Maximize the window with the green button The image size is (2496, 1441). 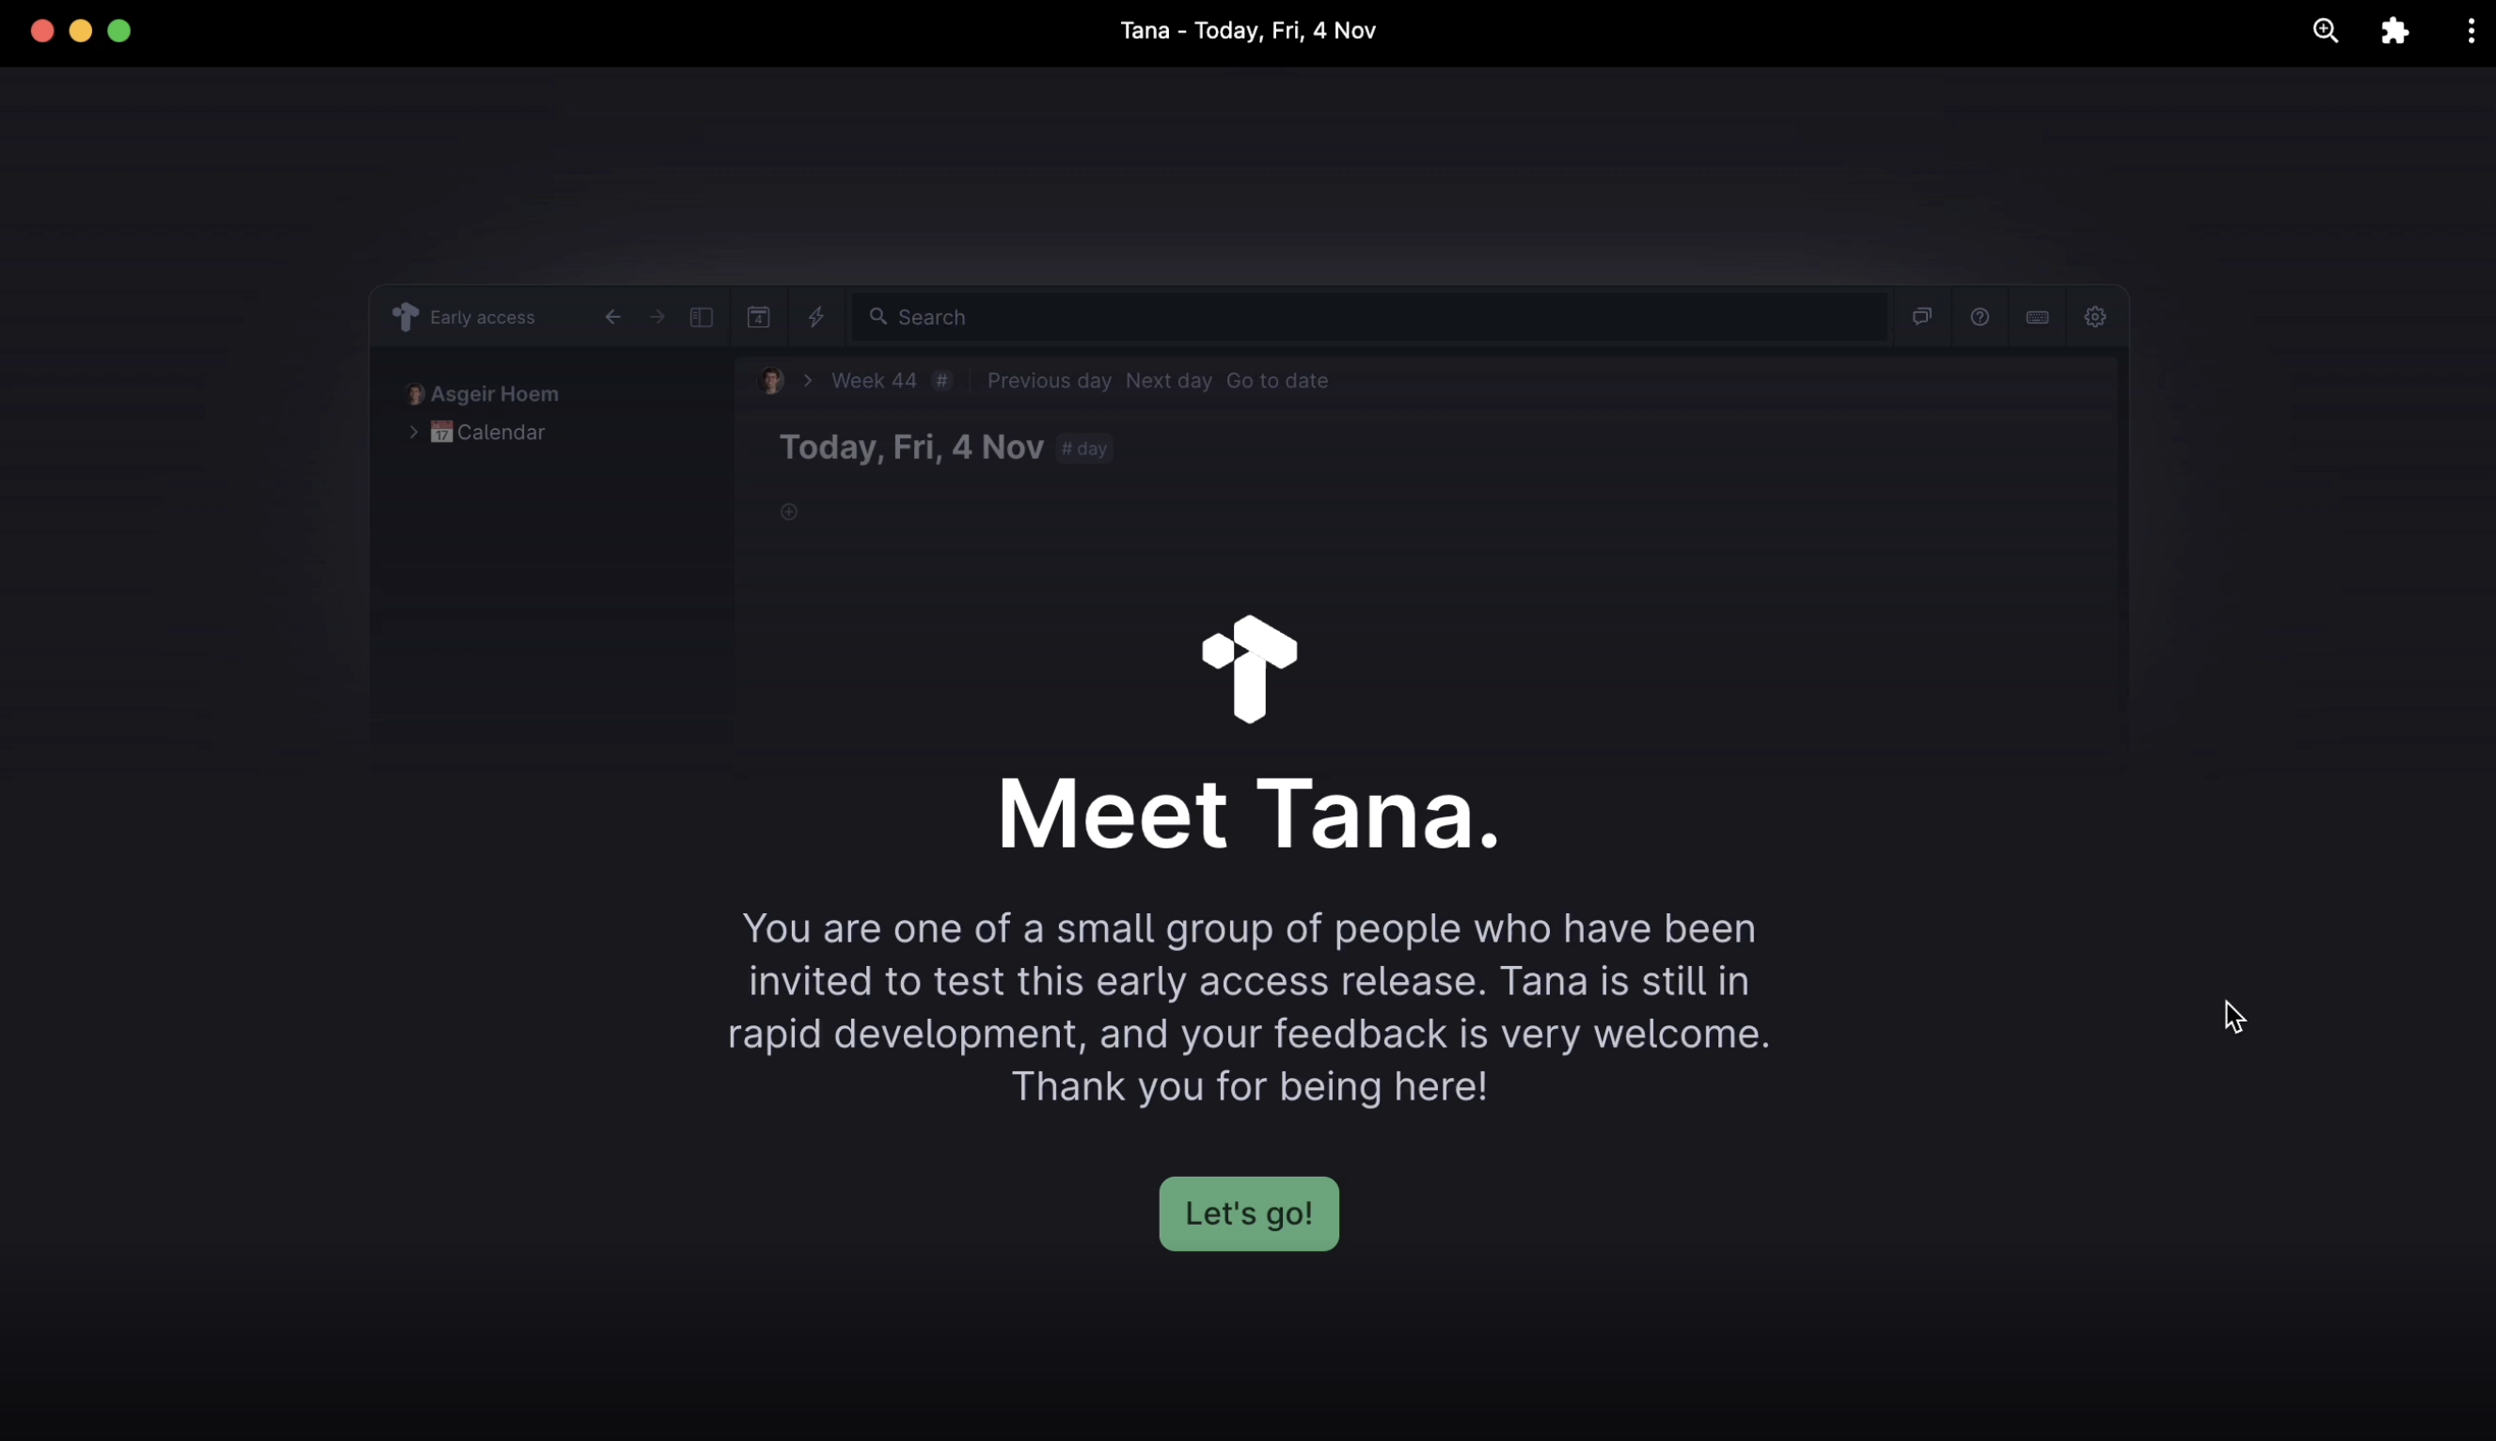click(119, 31)
